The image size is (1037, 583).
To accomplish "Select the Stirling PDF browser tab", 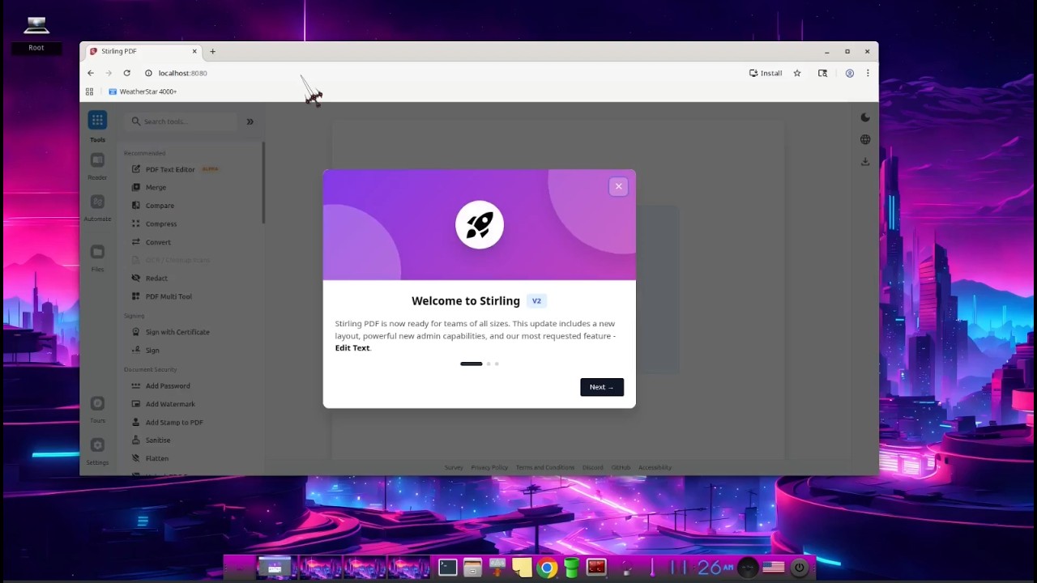I will (143, 51).
